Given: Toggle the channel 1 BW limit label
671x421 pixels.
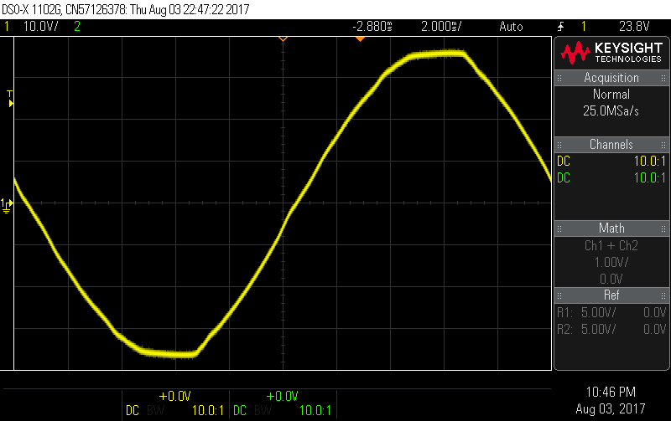Looking at the screenshot, I should 155,411.
